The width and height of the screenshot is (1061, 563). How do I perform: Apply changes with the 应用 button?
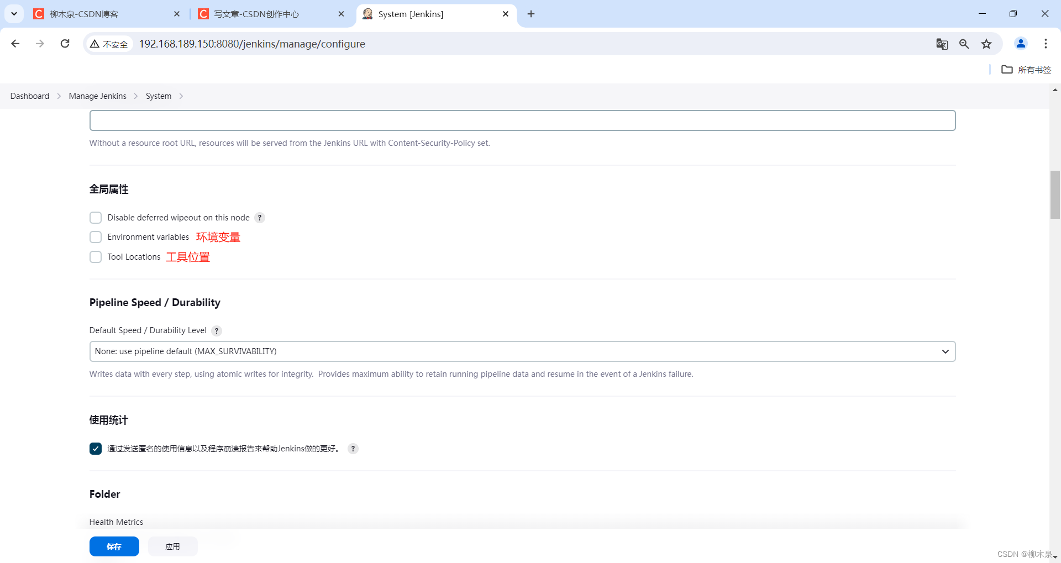172,546
